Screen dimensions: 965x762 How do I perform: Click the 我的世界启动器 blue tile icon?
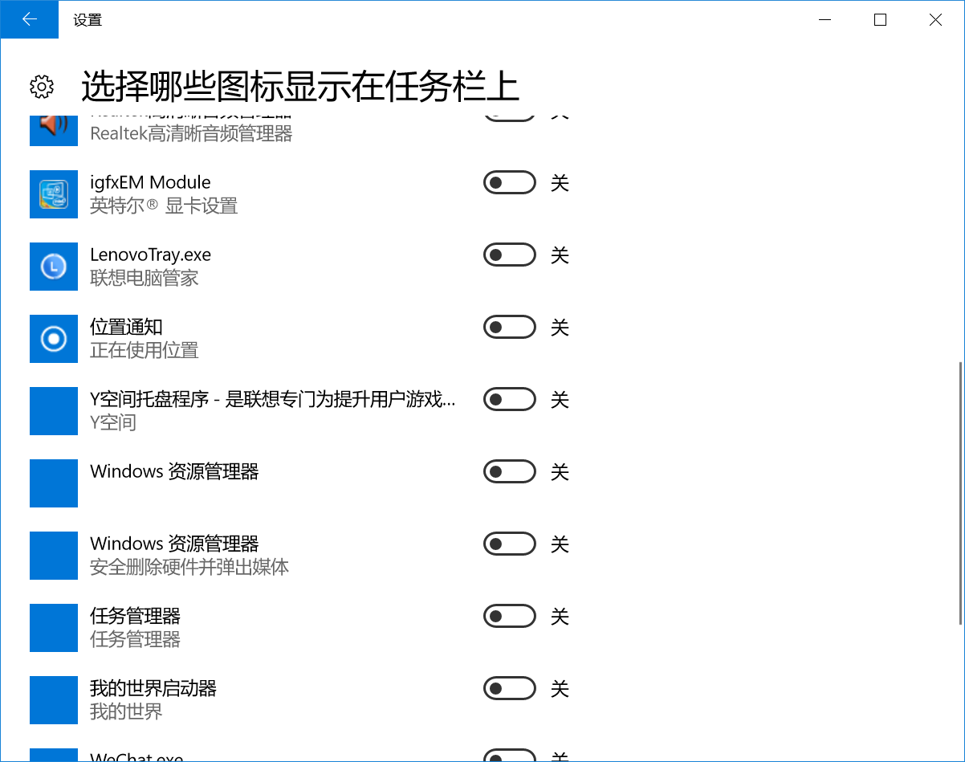(x=54, y=700)
